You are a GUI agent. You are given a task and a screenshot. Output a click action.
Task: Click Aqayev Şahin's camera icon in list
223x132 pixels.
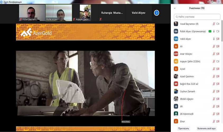click(x=218, y=61)
